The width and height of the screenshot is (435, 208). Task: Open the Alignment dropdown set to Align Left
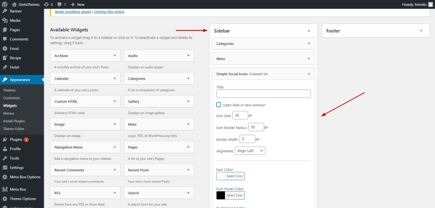(250, 151)
